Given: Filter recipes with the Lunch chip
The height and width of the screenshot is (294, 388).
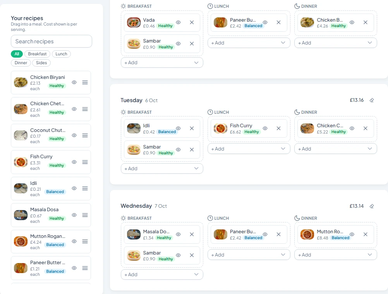Looking at the screenshot, I should [x=61, y=54].
